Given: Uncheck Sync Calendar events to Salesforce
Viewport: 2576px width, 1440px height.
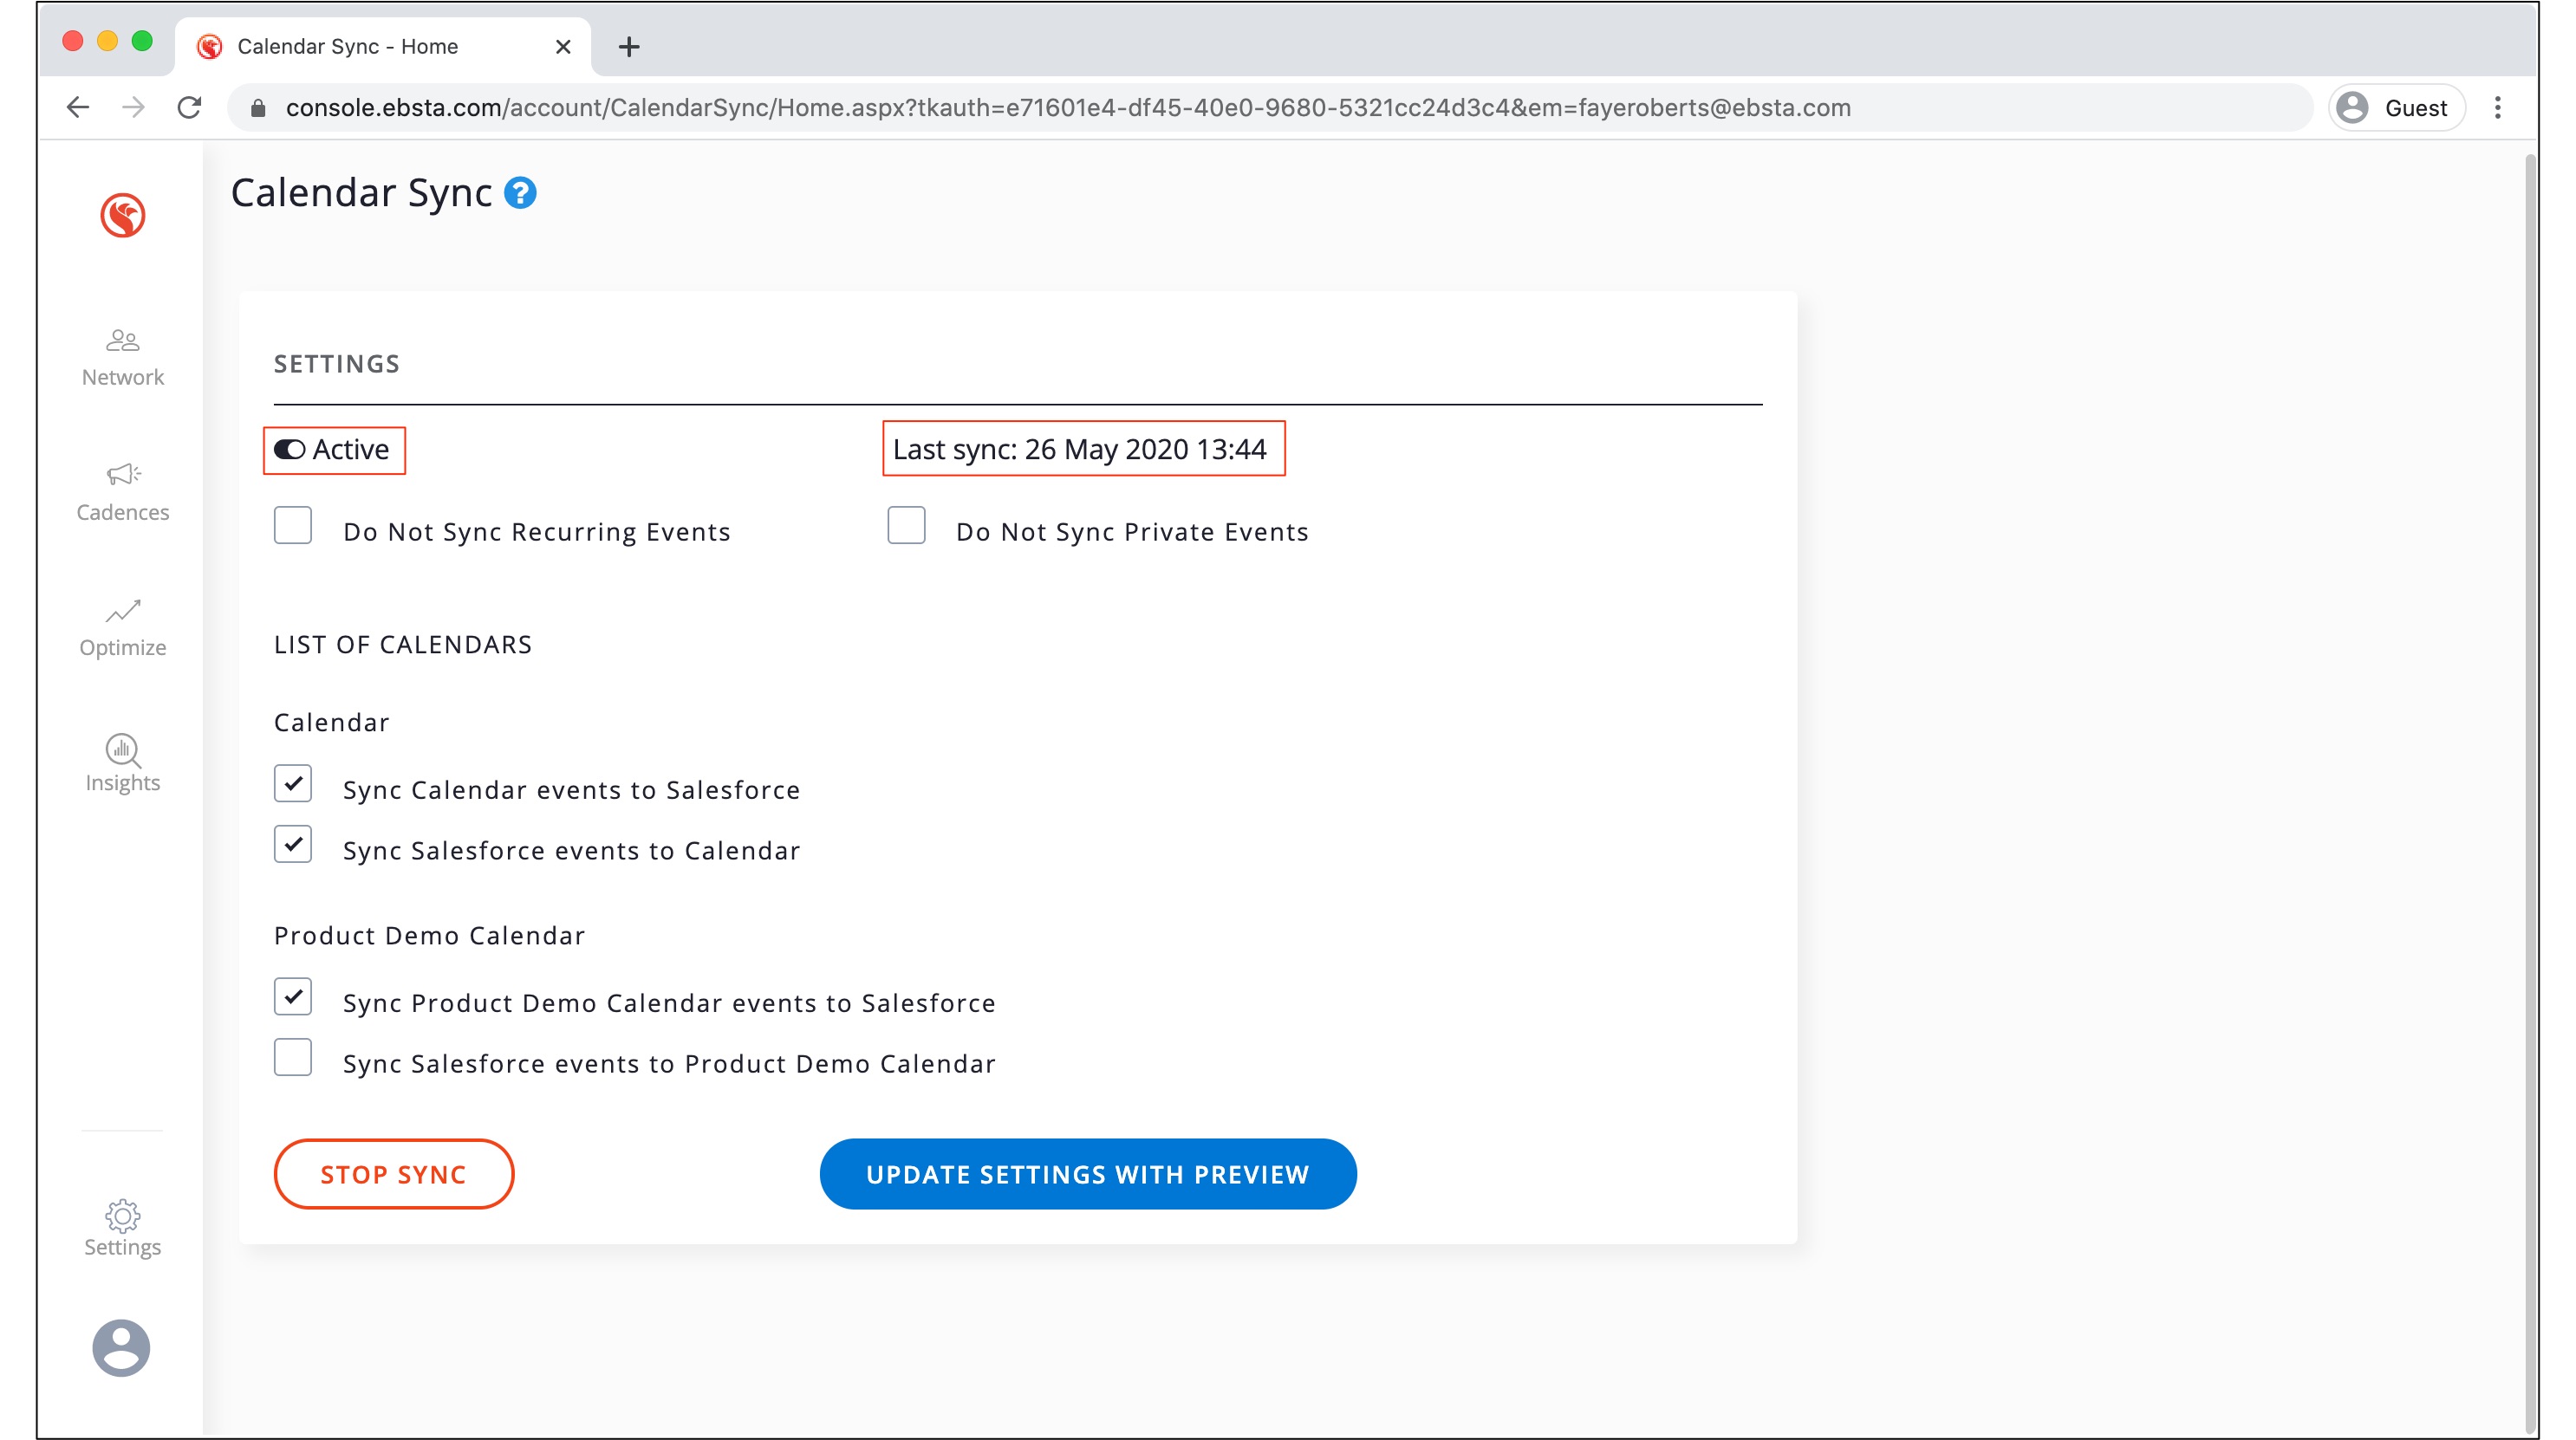Looking at the screenshot, I should coord(293,783).
